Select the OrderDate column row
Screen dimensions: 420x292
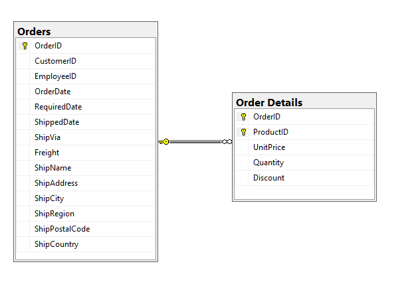pyautogui.click(x=86, y=92)
